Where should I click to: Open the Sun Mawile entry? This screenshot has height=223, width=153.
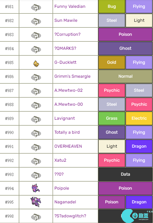66,20
